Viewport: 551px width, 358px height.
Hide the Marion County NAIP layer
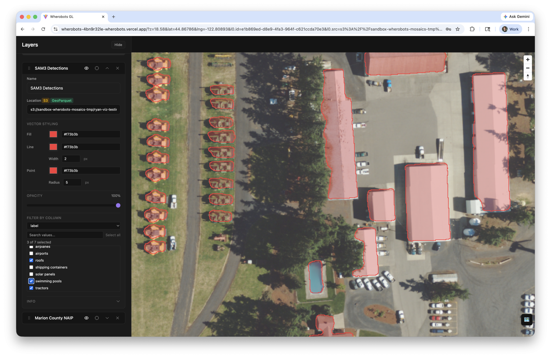click(x=86, y=318)
